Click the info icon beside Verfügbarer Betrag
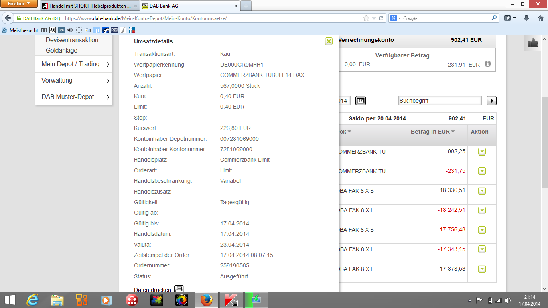This screenshot has height=308, width=548. click(488, 64)
